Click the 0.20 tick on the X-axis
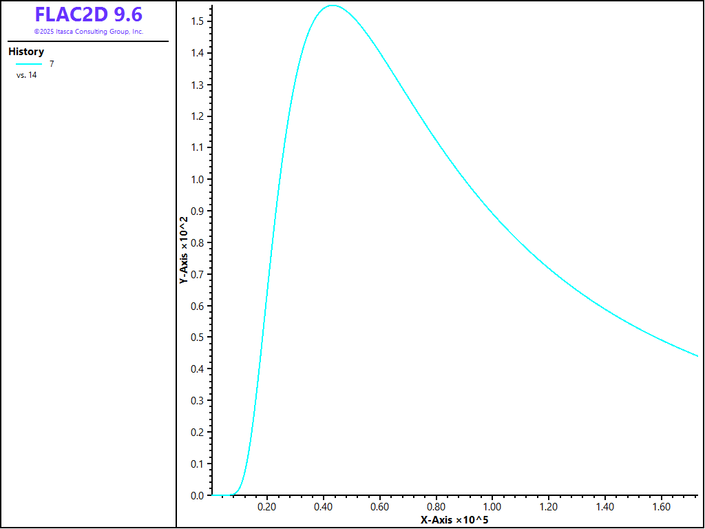Viewport: 705px width, 529px height. 266,507
